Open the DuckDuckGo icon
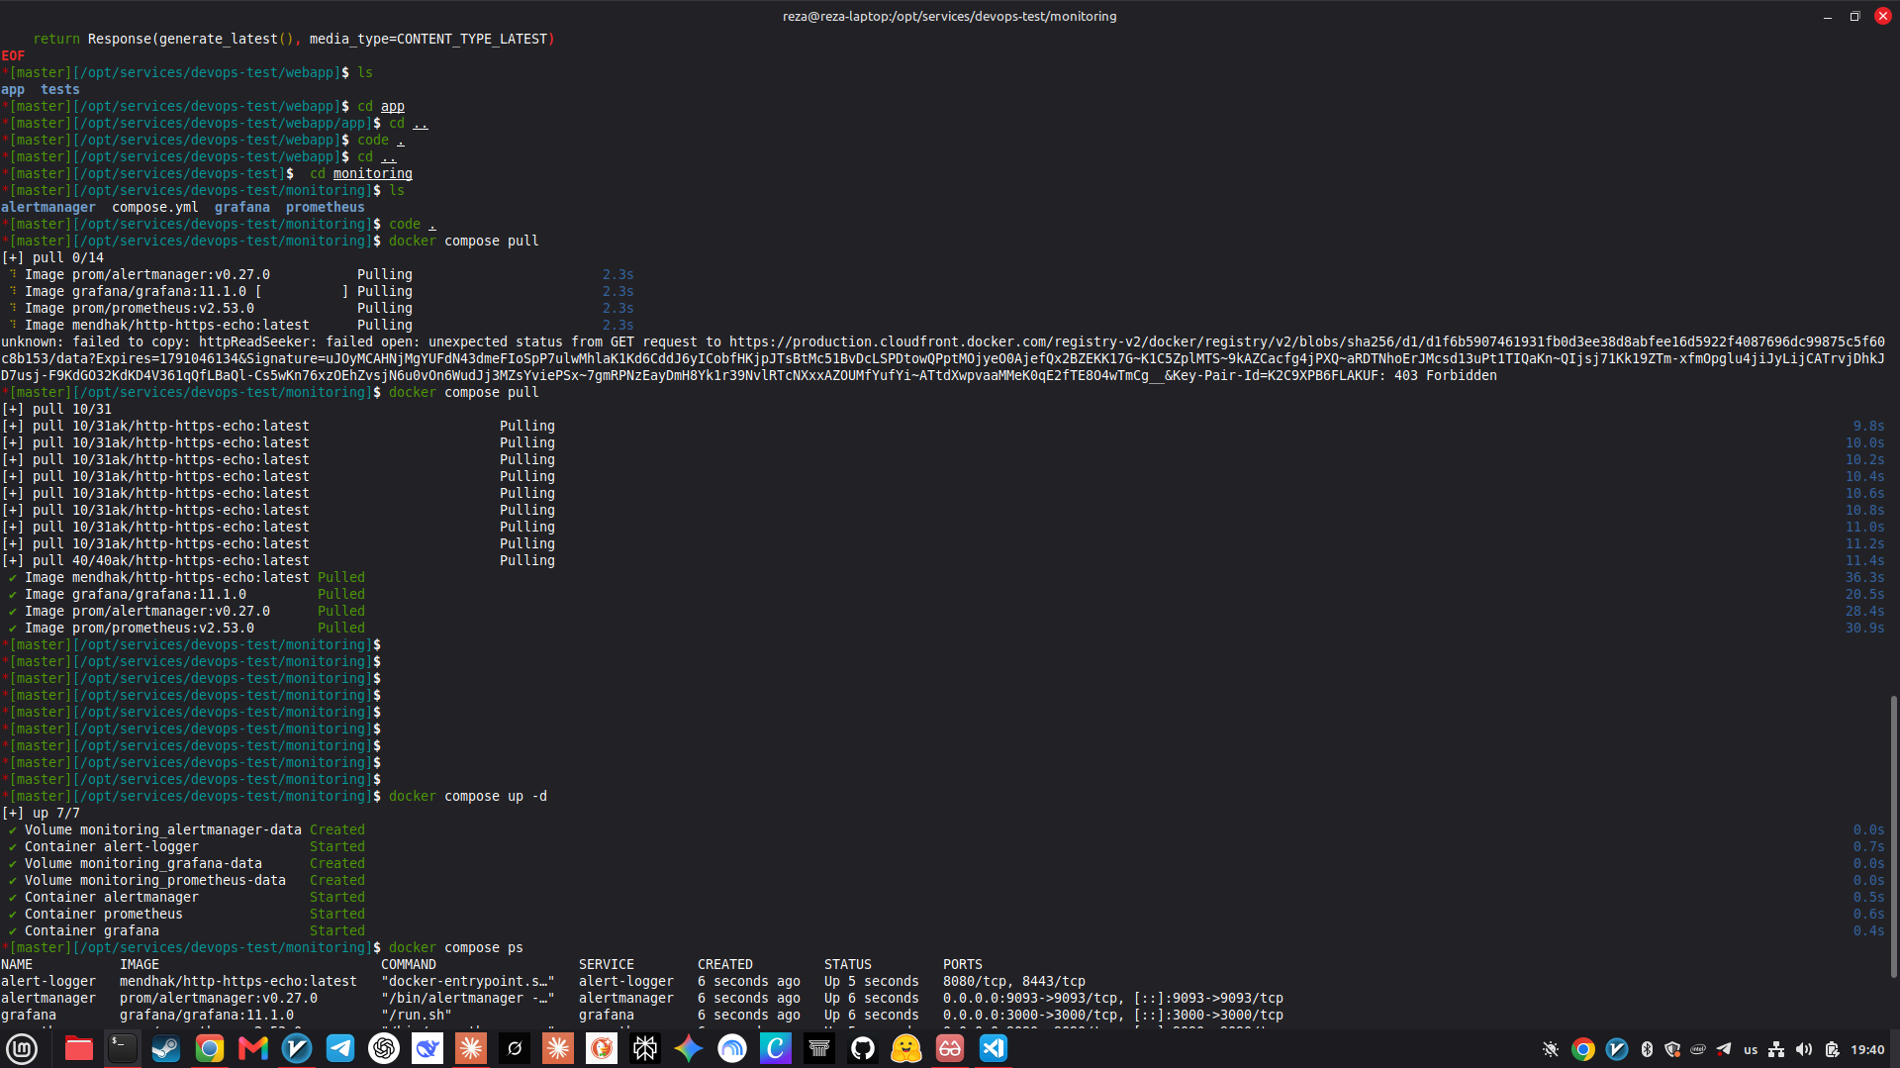 [602, 1048]
